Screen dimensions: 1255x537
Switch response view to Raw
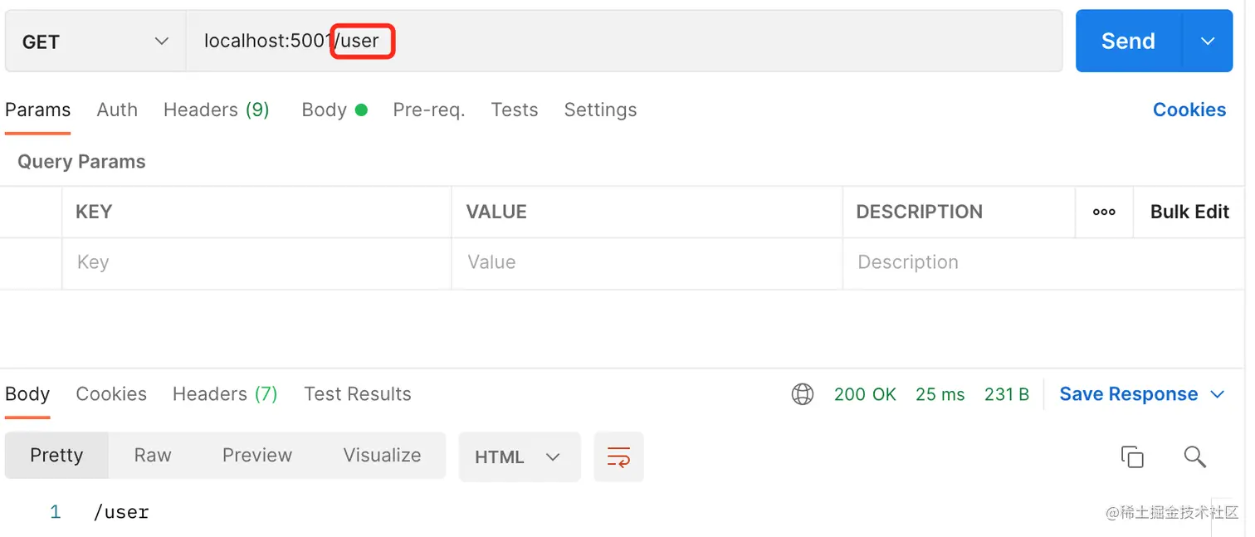click(x=153, y=455)
